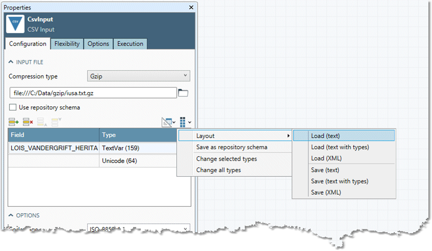
Task: Collapse the OPTIONS section
Action: pos(11,215)
